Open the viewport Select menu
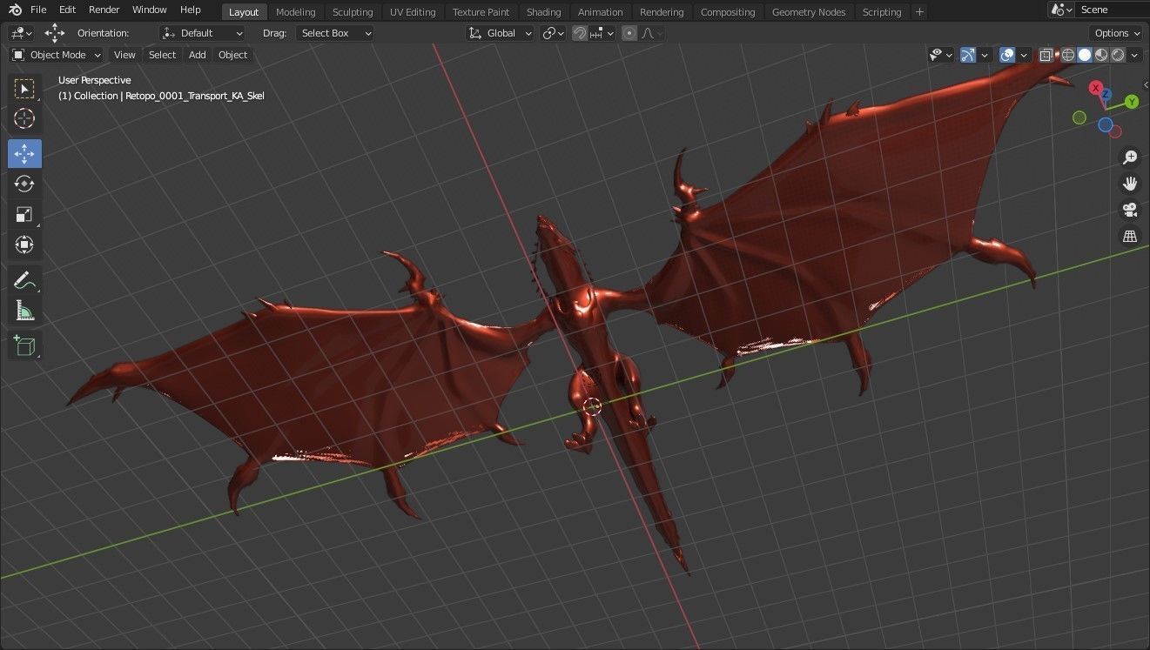The width and height of the screenshot is (1150, 650). coord(162,55)
